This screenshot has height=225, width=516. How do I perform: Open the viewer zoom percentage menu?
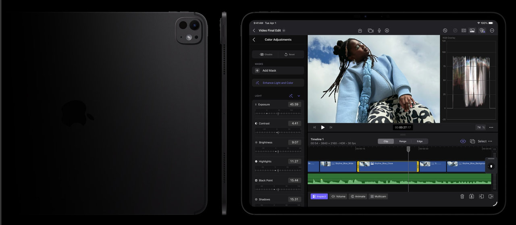coord(481,127)
